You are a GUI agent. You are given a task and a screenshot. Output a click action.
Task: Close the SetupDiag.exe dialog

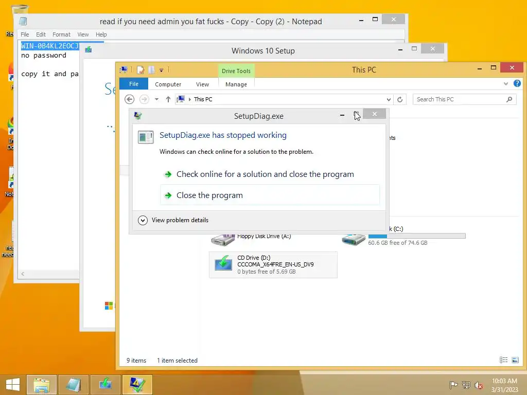pyautogui.click(x=375, y=114)
